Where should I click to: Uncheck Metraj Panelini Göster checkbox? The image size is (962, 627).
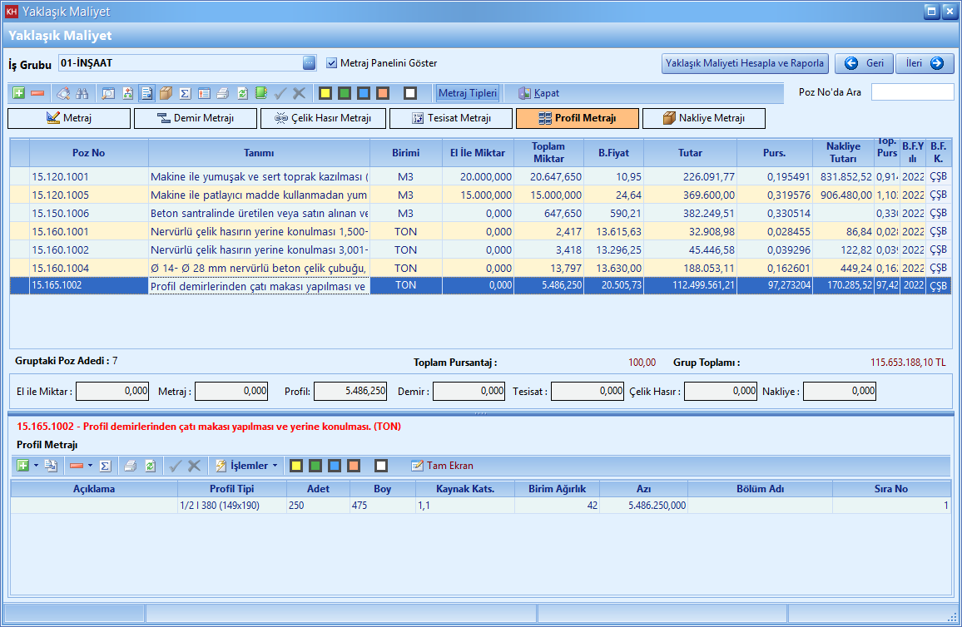[332, 63]
